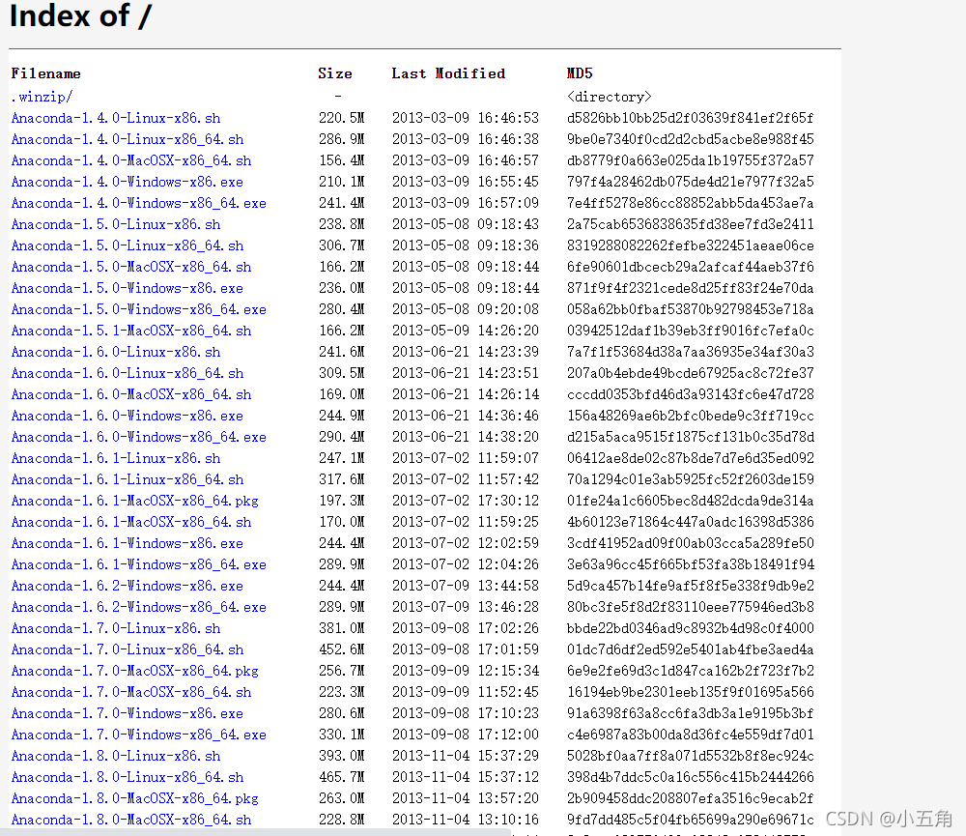Image resolution: width=966 pixels, height=836 pixels.
Task: Select MD5 hash cccdd0353bfd46d3a93143fc6e47d728
Action: [691, 394]
